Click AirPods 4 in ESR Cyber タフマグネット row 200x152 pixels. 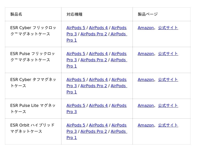point(98,79)
